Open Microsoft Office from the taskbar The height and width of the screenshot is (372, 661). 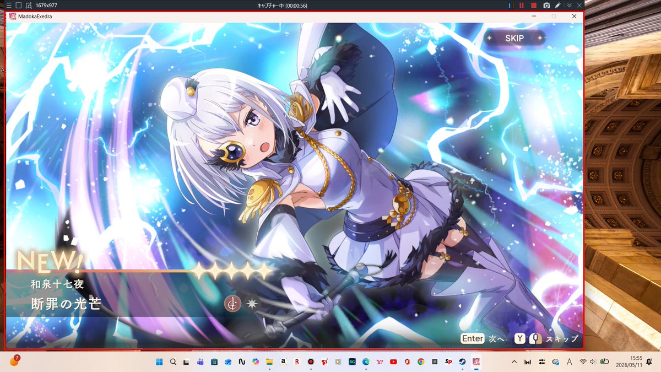407,362
